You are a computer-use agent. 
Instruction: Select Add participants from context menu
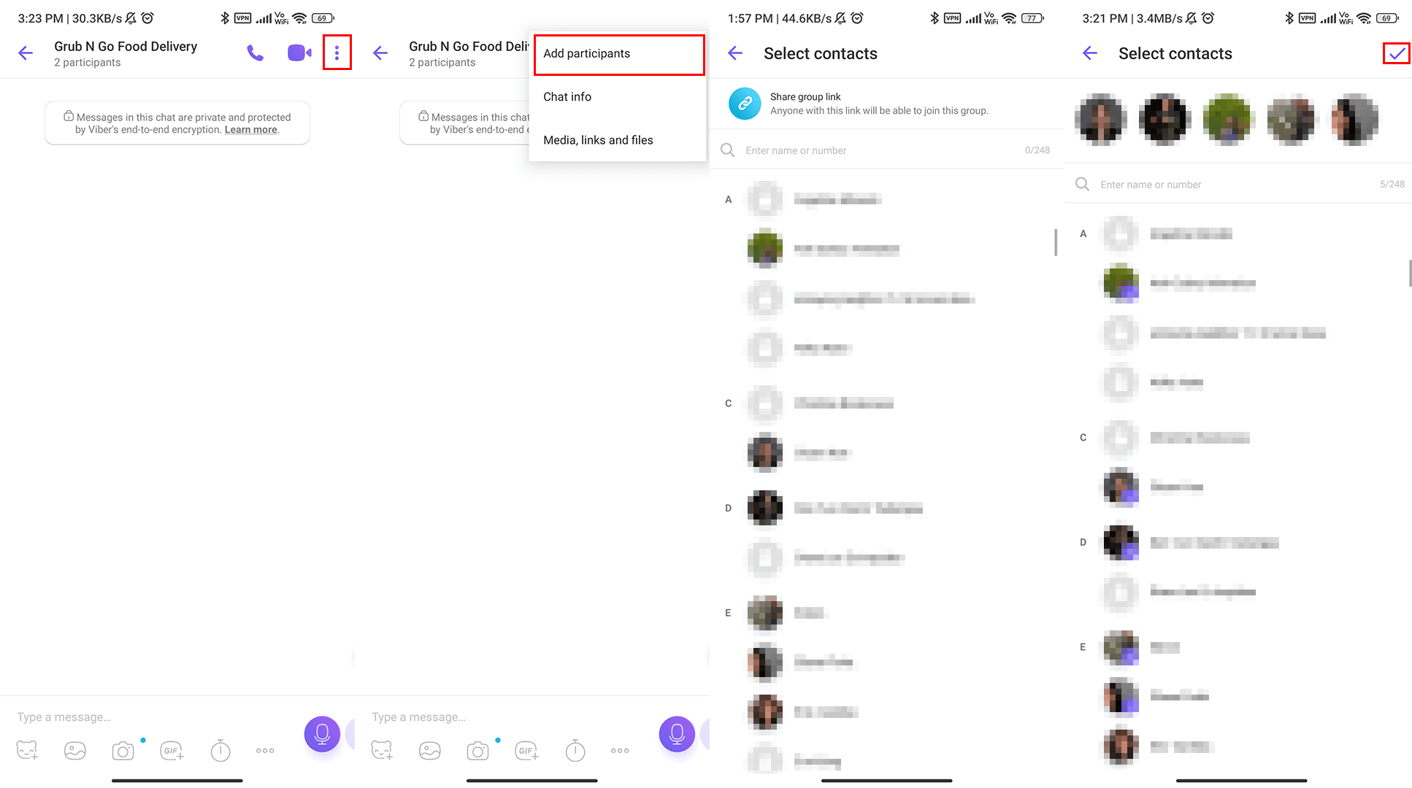tap(587, 53)
